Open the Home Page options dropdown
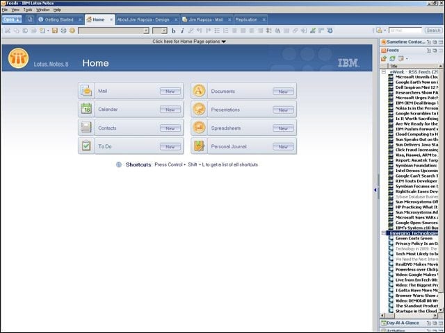Image resolution: width=445 pixels, height=333 pixels. point(189,42)
